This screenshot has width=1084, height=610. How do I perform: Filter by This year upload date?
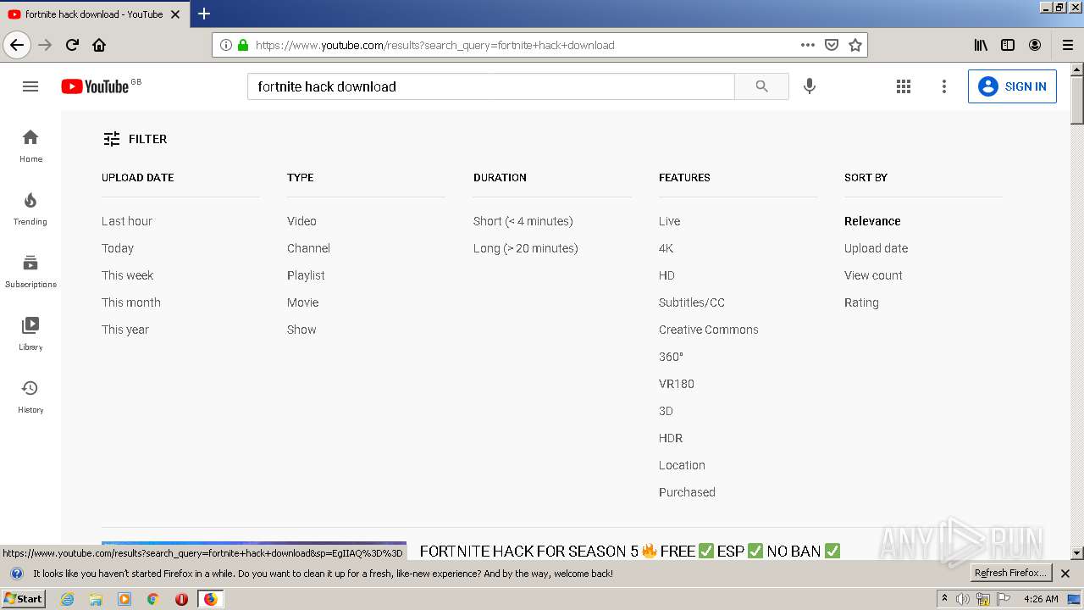(x=125, y=330)
